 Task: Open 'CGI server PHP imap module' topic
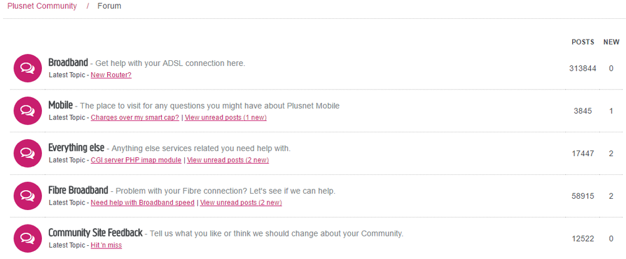point(136,161)
